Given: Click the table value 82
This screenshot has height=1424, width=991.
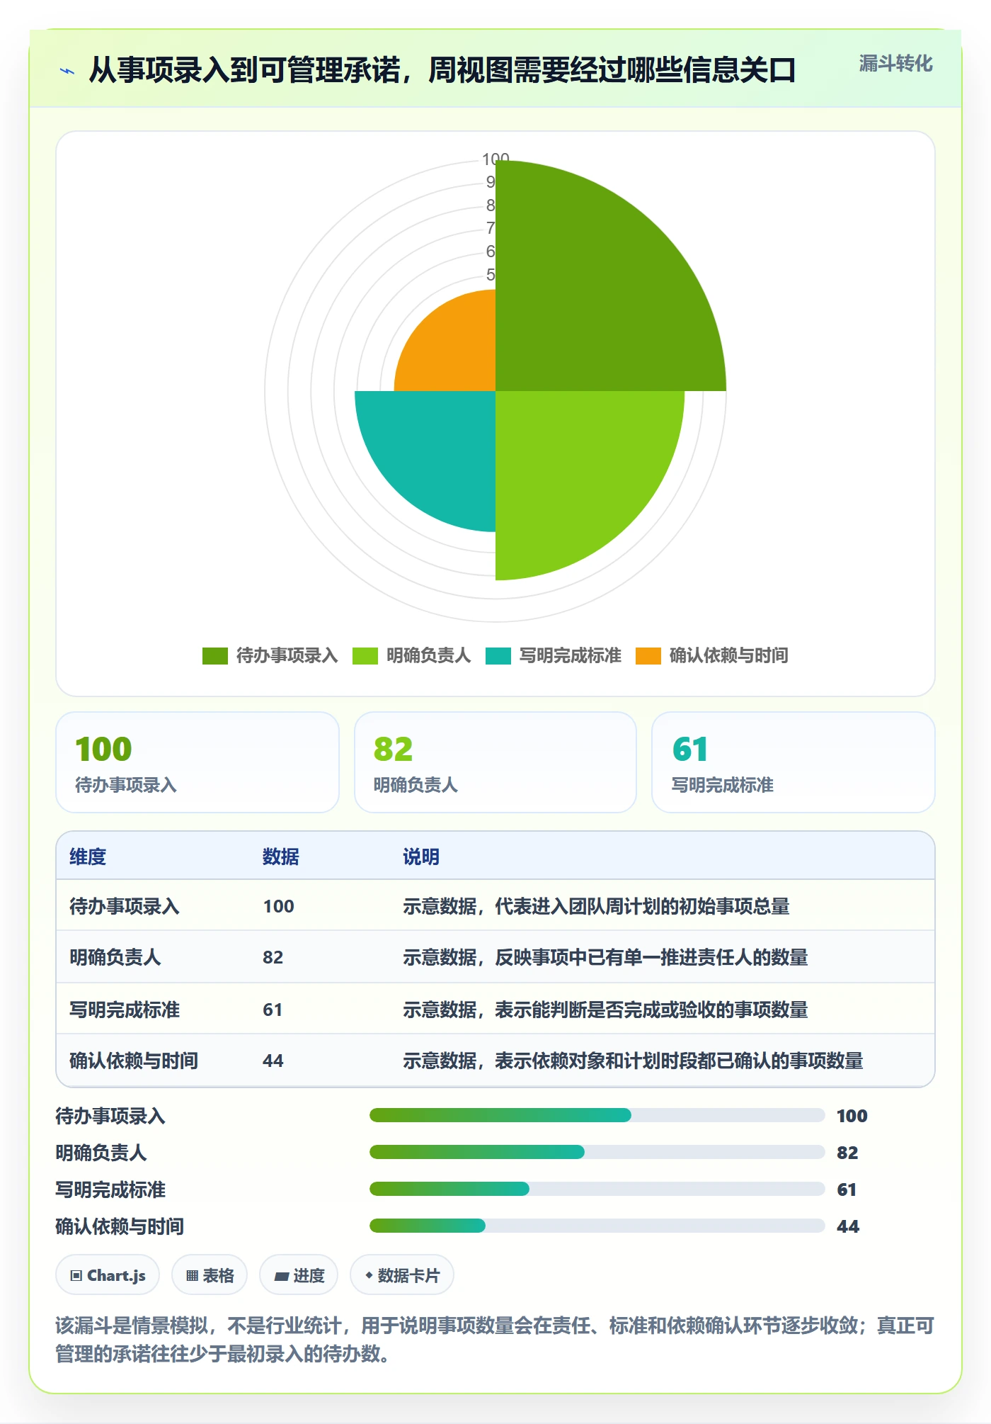Looking at the screenshot, I should pyautogui.click(x=273, y=957).
